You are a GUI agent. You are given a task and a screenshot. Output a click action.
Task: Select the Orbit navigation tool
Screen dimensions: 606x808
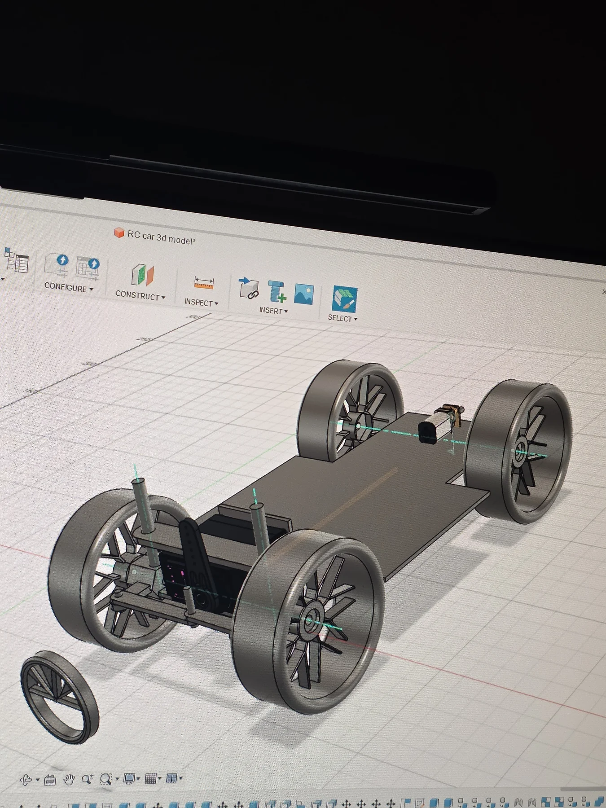(26, 780)
